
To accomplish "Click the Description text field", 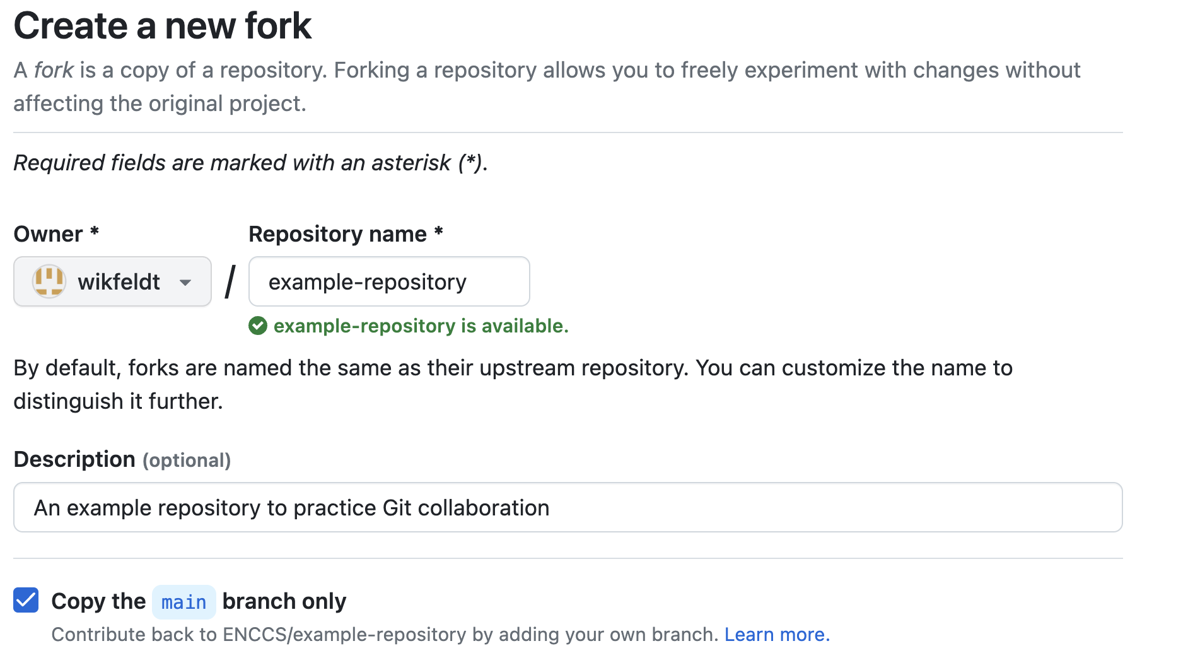I will point(568,507).
